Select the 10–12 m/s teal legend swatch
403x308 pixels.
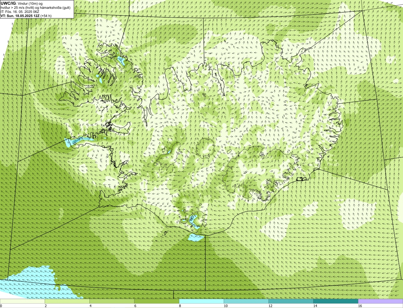point(246,301)
